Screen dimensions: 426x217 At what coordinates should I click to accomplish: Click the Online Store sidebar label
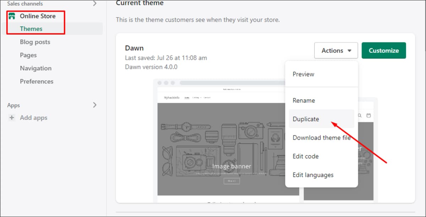tap(38, 16)
